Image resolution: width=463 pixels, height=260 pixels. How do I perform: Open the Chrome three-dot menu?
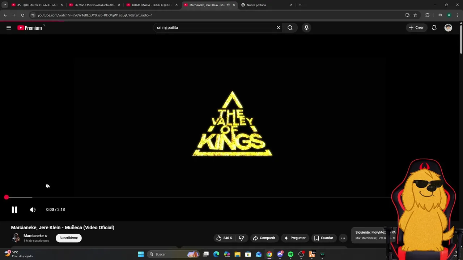pyautogui.click(x=458, y=15)
